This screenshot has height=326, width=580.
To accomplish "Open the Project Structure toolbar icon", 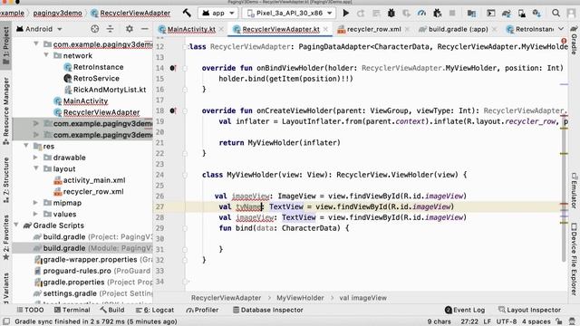I will tap(471, 14).
